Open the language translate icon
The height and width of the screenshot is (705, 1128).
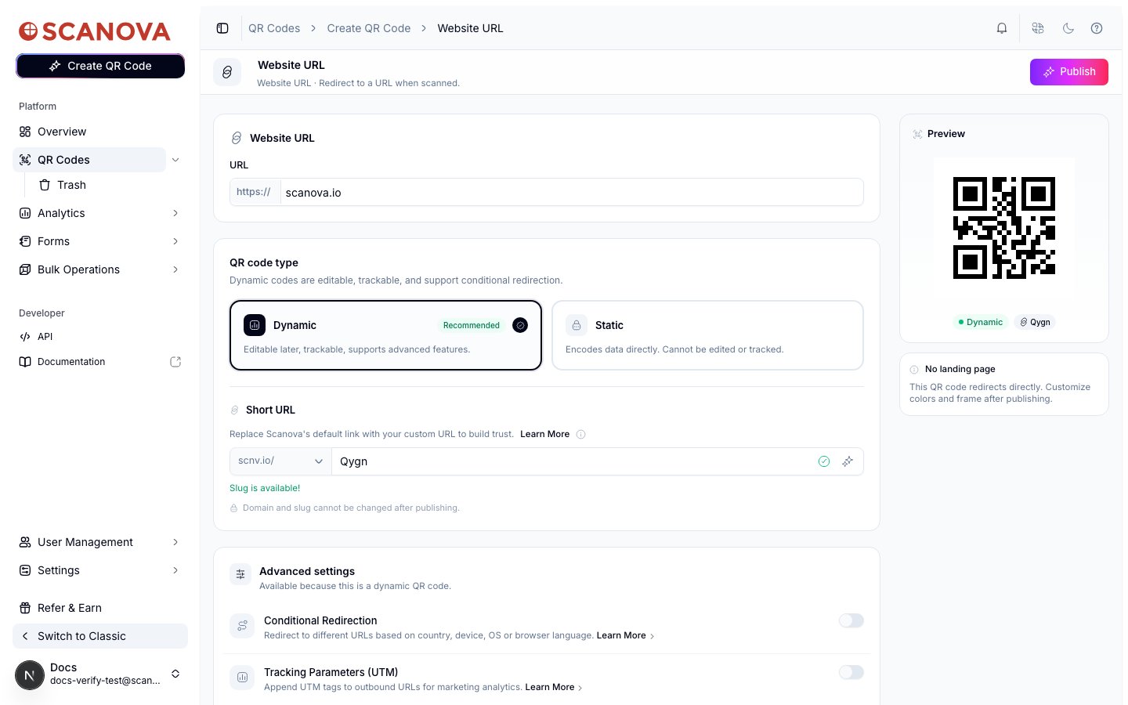coord(1038,28)
